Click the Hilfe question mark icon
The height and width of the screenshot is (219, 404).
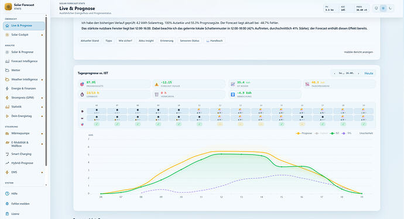coord(7,193)
